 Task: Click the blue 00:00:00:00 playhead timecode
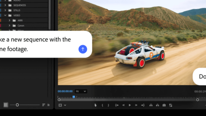pyautogui.click(x=65, y=91)
